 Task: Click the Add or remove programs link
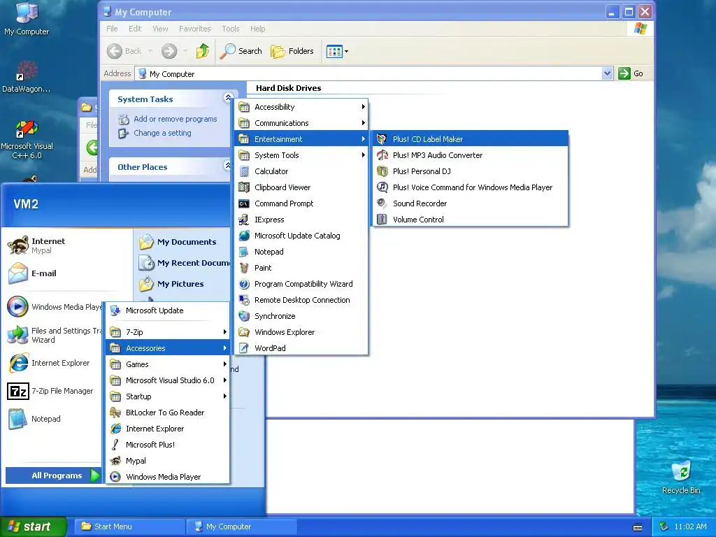coord(176,119)
